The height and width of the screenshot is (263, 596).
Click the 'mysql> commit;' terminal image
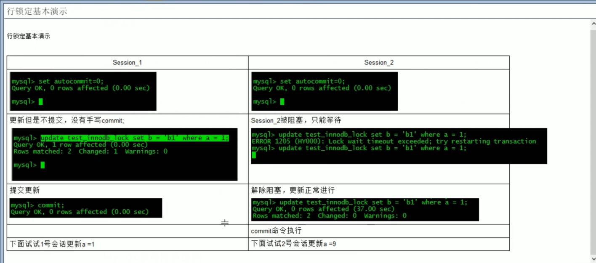point(86,208)
